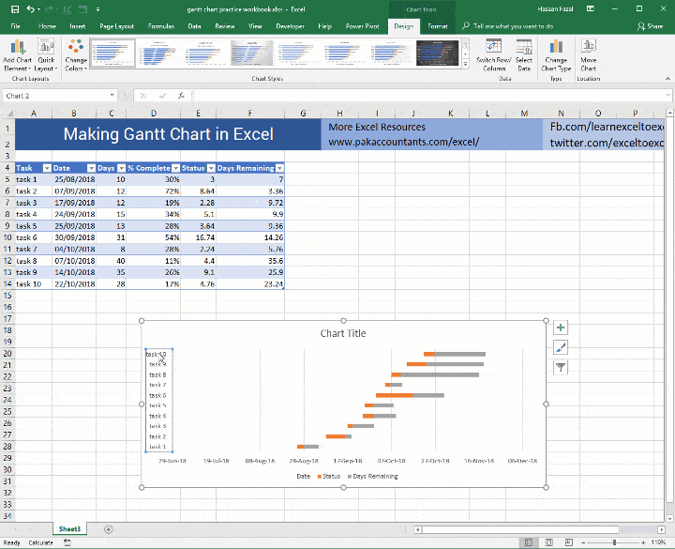This screenshot has width=675, height=549.
Task: Click the Chart Styles brush button
Action: point(561,347)
